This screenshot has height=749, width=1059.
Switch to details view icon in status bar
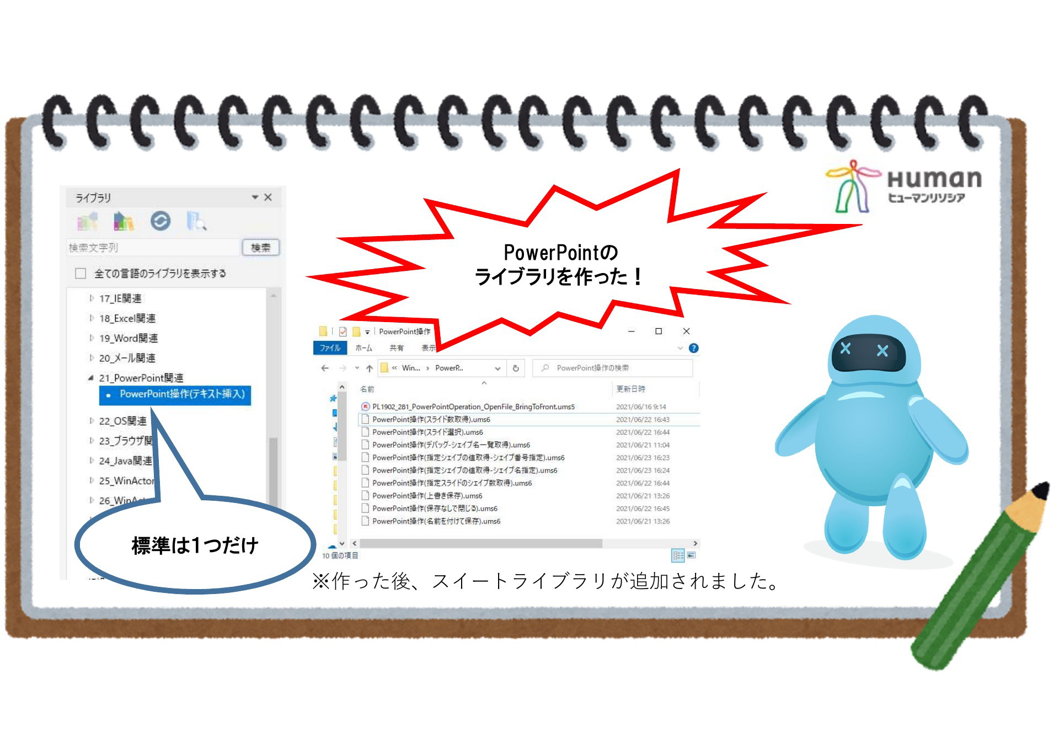tap(678, 555)
